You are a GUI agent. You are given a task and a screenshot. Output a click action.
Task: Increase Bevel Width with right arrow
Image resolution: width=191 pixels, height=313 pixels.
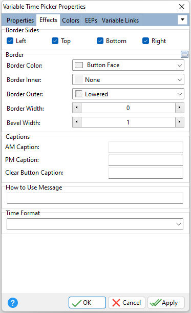pyautogui.click(x=180, y=122)
